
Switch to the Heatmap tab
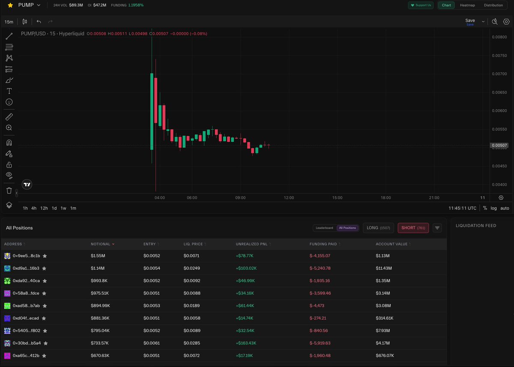467,5
